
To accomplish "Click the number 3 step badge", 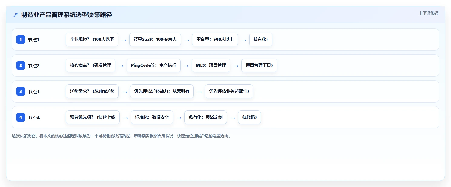I will [21, 91].
